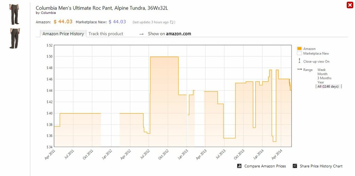This screenshot has width=355, height=176.
Task: Click the Share Price History Chart icon
Action: [294, 166]
